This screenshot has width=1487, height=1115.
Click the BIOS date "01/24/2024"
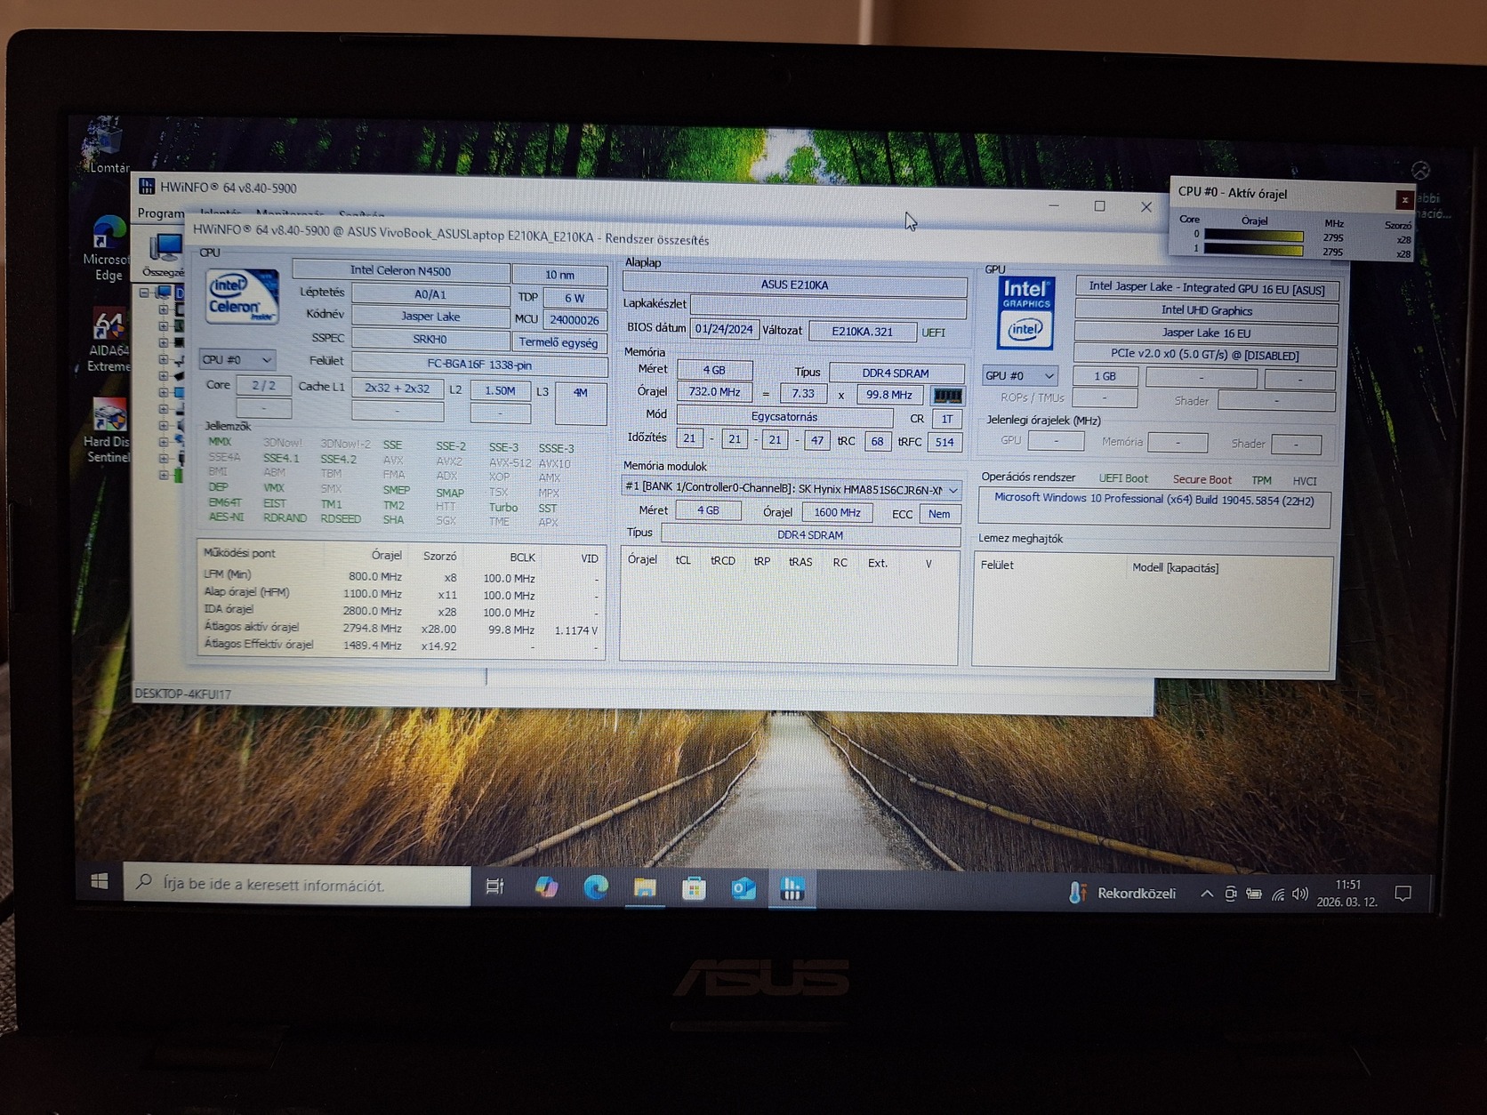(724, 329)
